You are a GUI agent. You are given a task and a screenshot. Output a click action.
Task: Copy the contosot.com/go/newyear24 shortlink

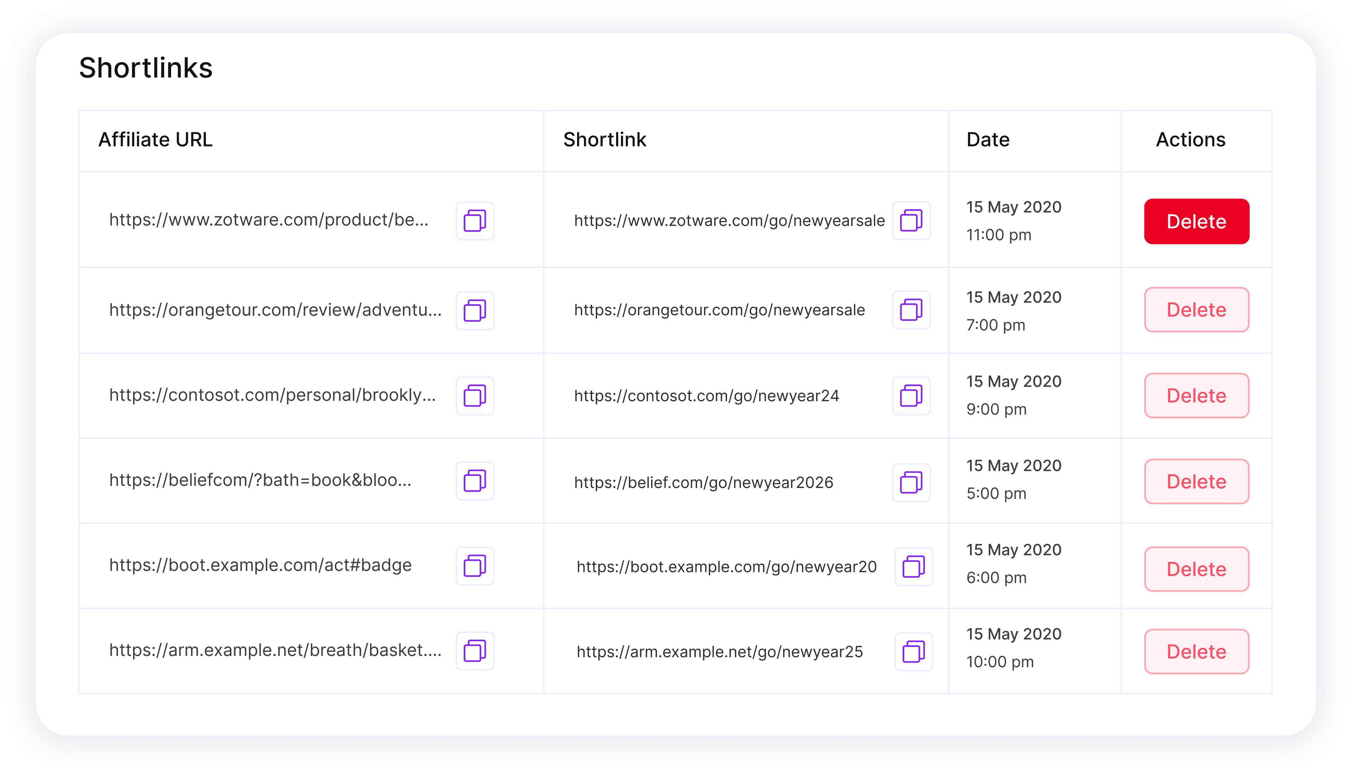[912, 396]
